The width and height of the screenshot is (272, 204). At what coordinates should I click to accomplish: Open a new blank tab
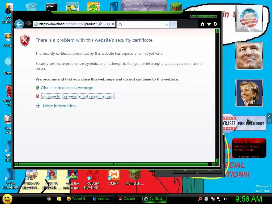(173, 25)
